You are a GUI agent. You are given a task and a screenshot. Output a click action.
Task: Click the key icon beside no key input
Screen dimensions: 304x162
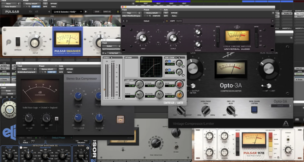point(104,53)
